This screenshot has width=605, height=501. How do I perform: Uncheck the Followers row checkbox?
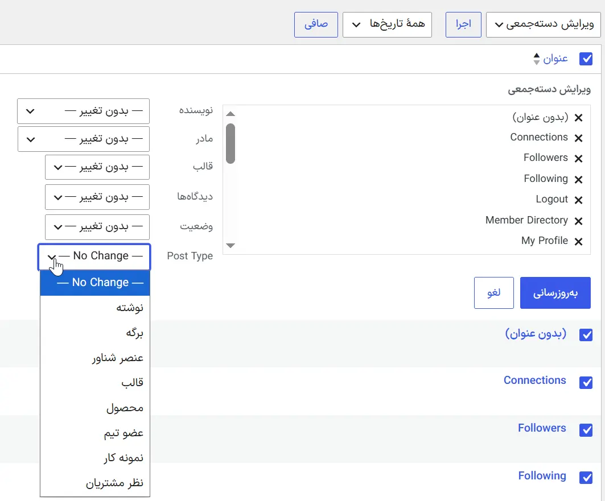coord(586,430)
